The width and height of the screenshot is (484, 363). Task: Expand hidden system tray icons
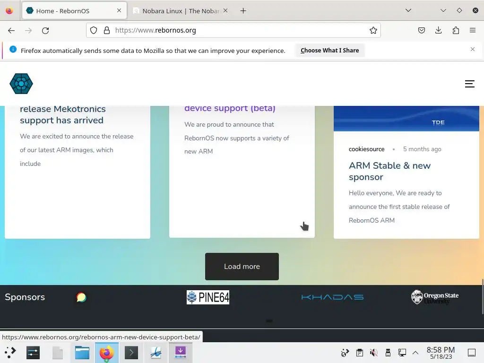click(x=415, y=353)
